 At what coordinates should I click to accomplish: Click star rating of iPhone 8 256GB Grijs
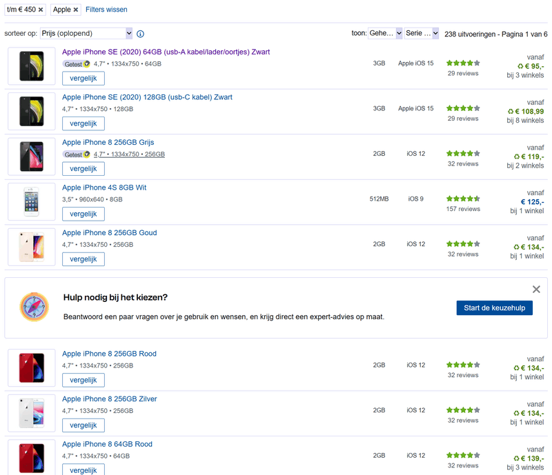click(x=463, y=154)
